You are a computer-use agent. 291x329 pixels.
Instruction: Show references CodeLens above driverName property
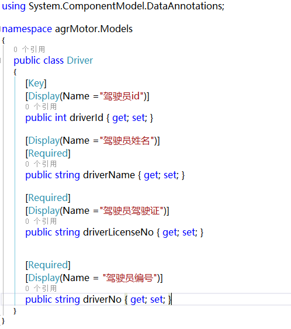(x=41, y=164)
